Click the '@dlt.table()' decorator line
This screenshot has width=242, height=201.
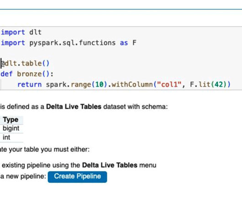pyautogui.click(x=25, y=64)
